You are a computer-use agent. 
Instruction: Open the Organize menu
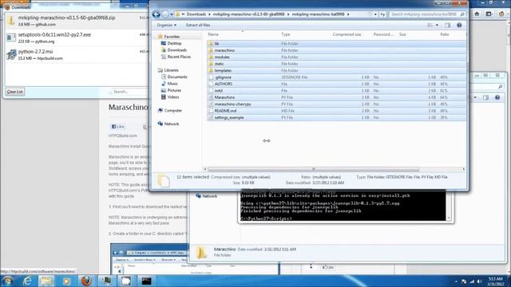point(167,25)
